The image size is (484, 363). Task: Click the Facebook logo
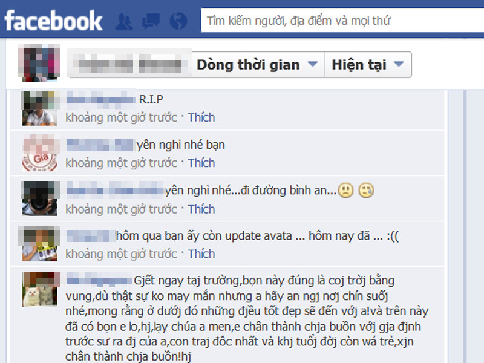(x=53, y=21)
